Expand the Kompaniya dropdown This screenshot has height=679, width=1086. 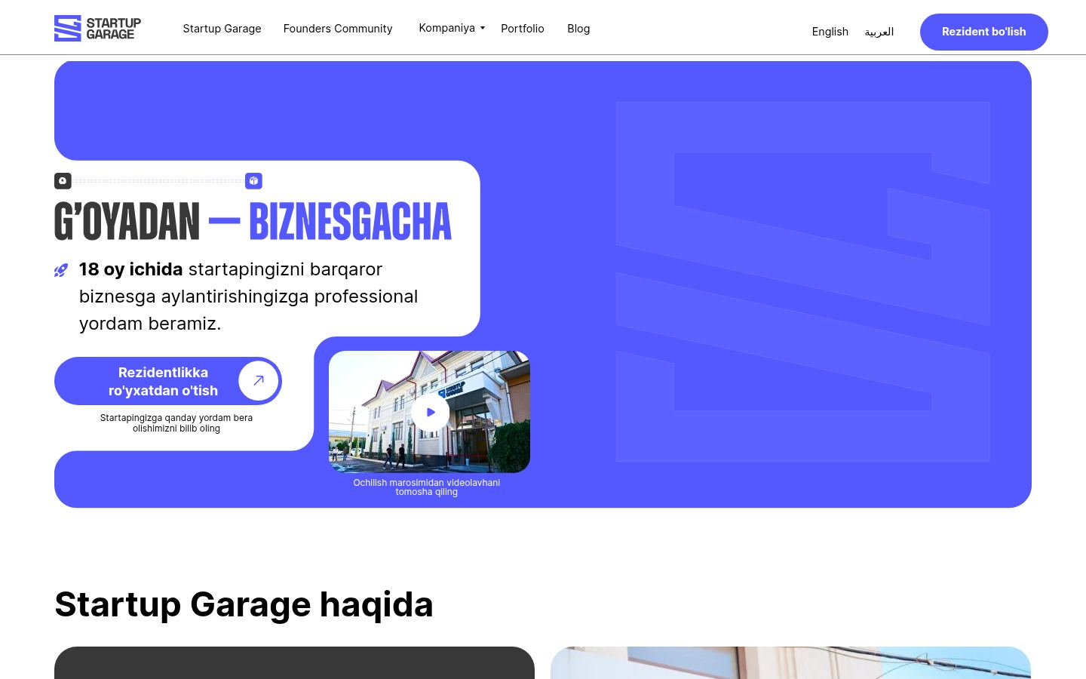452,28
